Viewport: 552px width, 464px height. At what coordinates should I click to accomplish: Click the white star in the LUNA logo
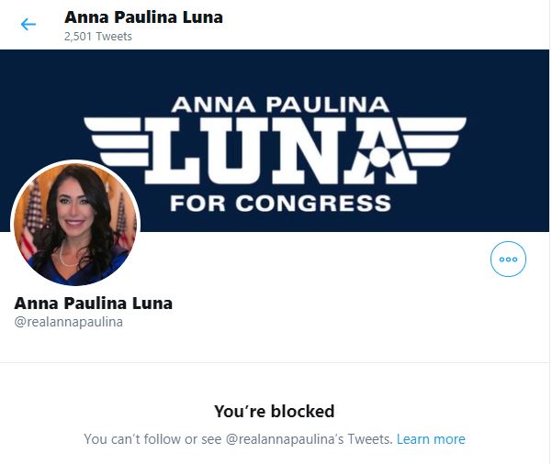[379, 157]
